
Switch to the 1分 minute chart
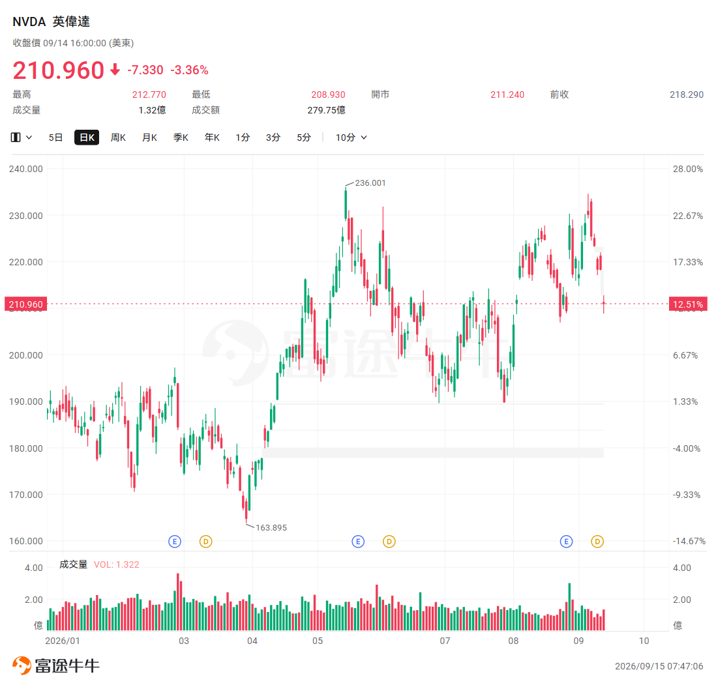(x=243, y=138)
